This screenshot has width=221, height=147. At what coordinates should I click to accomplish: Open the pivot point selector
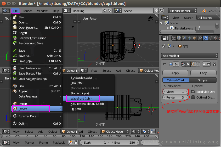click(145, 132)
